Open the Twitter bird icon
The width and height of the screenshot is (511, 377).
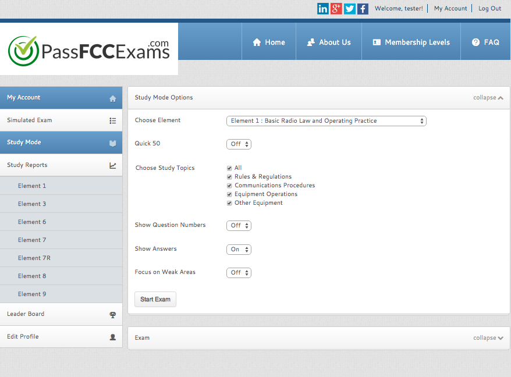point(349,9)
